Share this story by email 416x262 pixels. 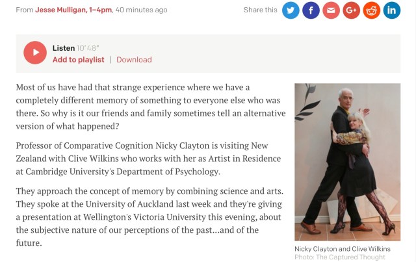point(331,10)
